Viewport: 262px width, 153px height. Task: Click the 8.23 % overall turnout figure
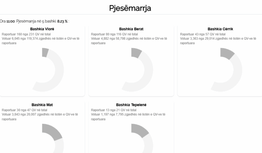click(x=62, y=21)
